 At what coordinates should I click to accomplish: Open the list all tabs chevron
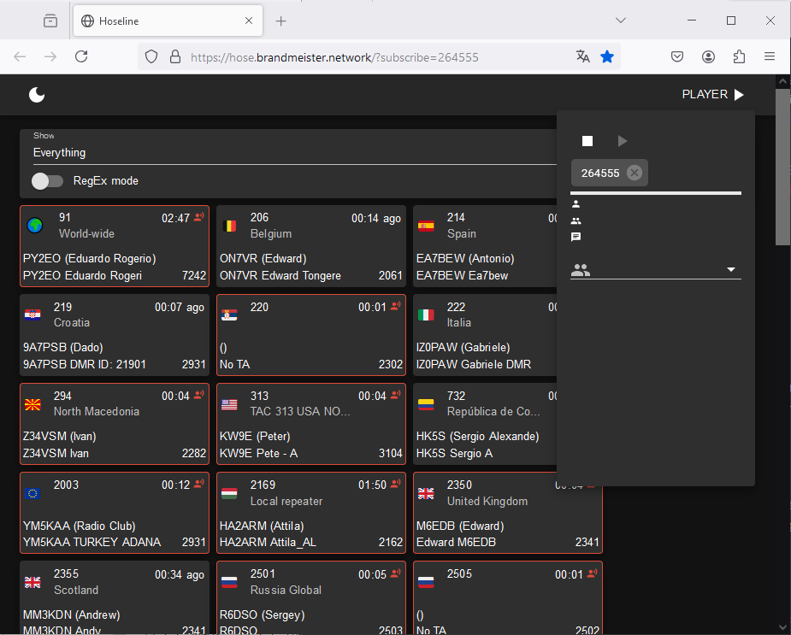(x=622, y=21)
